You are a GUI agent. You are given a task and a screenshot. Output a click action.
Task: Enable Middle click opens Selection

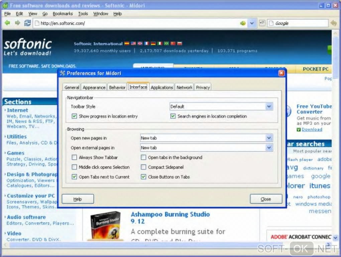pos(74,167)
